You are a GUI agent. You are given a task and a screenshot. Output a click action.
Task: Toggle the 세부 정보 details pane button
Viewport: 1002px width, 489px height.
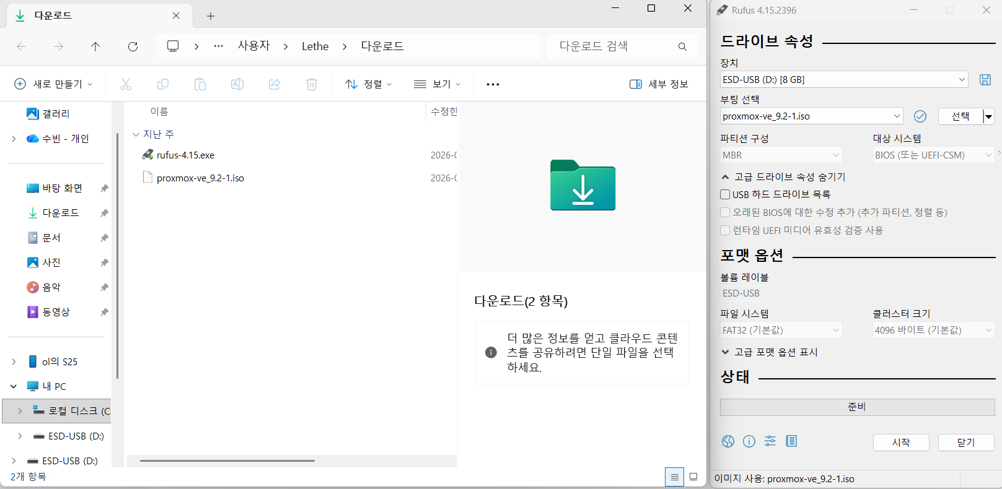click(659, 84)
